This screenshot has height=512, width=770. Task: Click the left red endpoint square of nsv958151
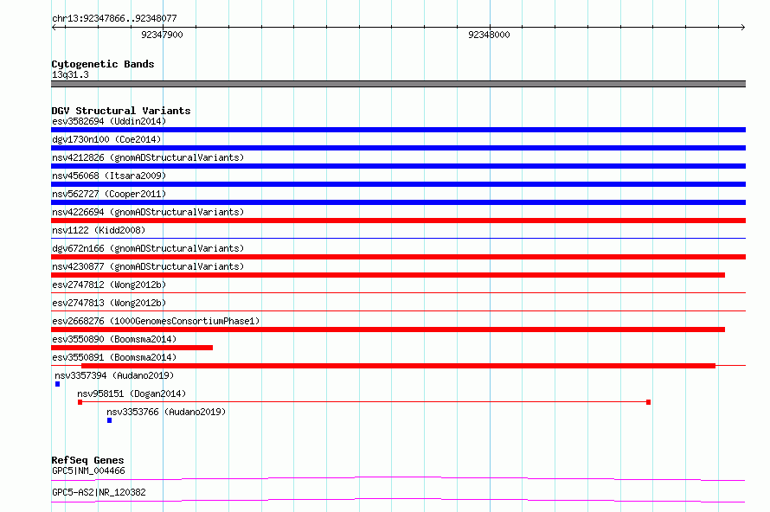(80, 402)
